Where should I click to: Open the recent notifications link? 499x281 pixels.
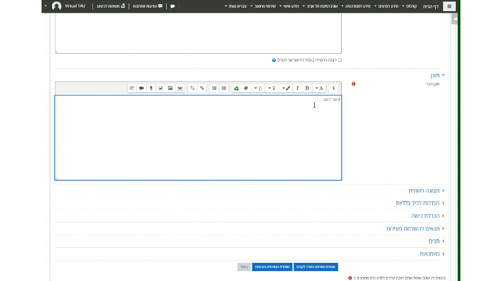pyautogui.click(x=147, y=6)
